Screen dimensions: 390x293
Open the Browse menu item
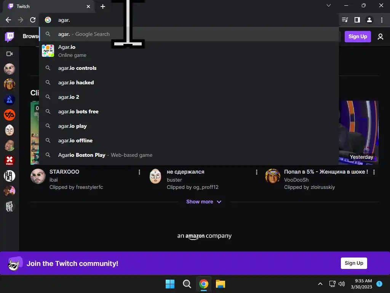(x=31, y=36)
